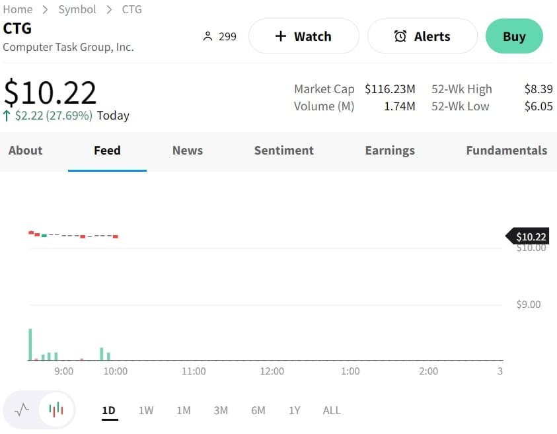This screenshot has height=434, width=557.
Task: Open the About tab
Action: click(26, 151)
